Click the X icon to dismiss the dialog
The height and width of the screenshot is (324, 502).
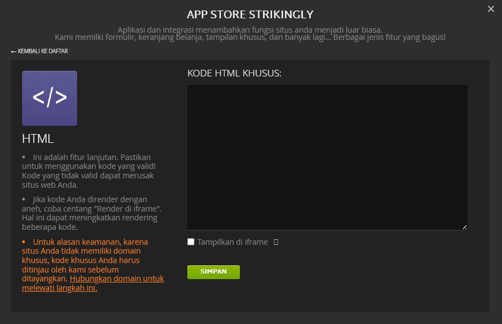(x=491, y=9)
